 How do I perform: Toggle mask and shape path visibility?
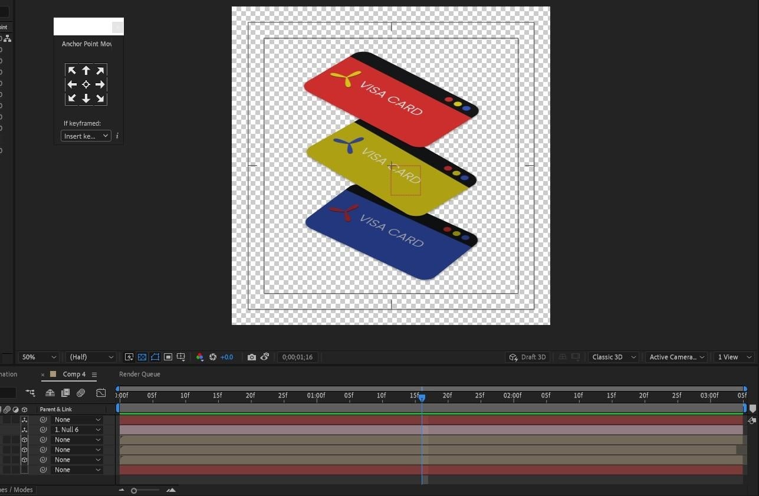[x=155, y=357]
